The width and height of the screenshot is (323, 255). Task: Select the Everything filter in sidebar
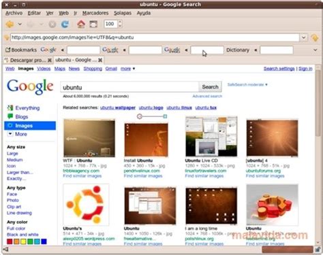coord(27,108)
